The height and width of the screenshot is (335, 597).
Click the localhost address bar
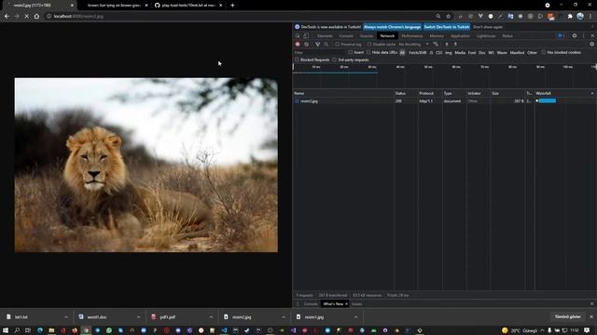(240, 17)
